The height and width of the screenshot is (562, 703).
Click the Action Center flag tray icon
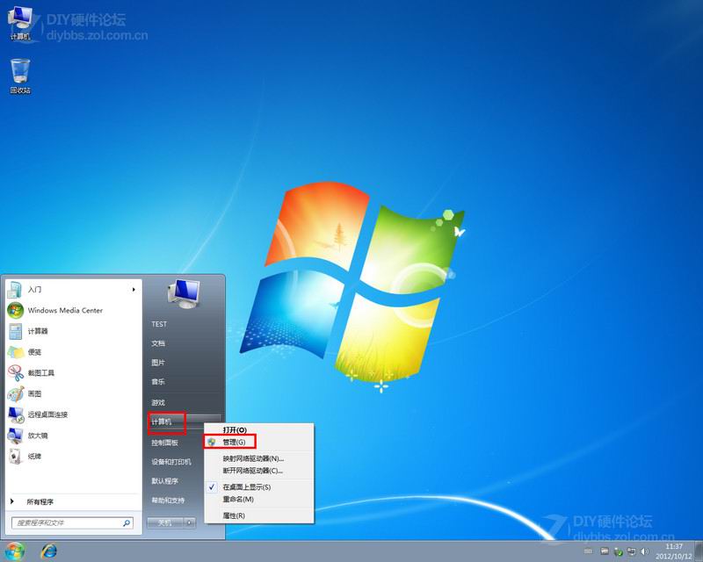point(605,551)
